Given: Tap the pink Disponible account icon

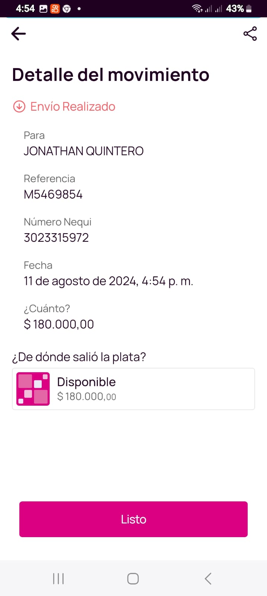Looking at the screenshot, I should (x=33, y=389).
